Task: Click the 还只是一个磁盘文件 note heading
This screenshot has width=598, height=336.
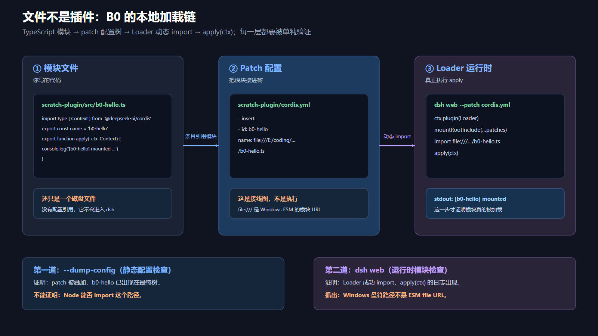Action: pyautogui.click(x=69, y=199)
